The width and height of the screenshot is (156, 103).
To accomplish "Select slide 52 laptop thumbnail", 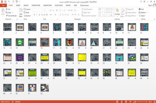I will tap(45, 88).
